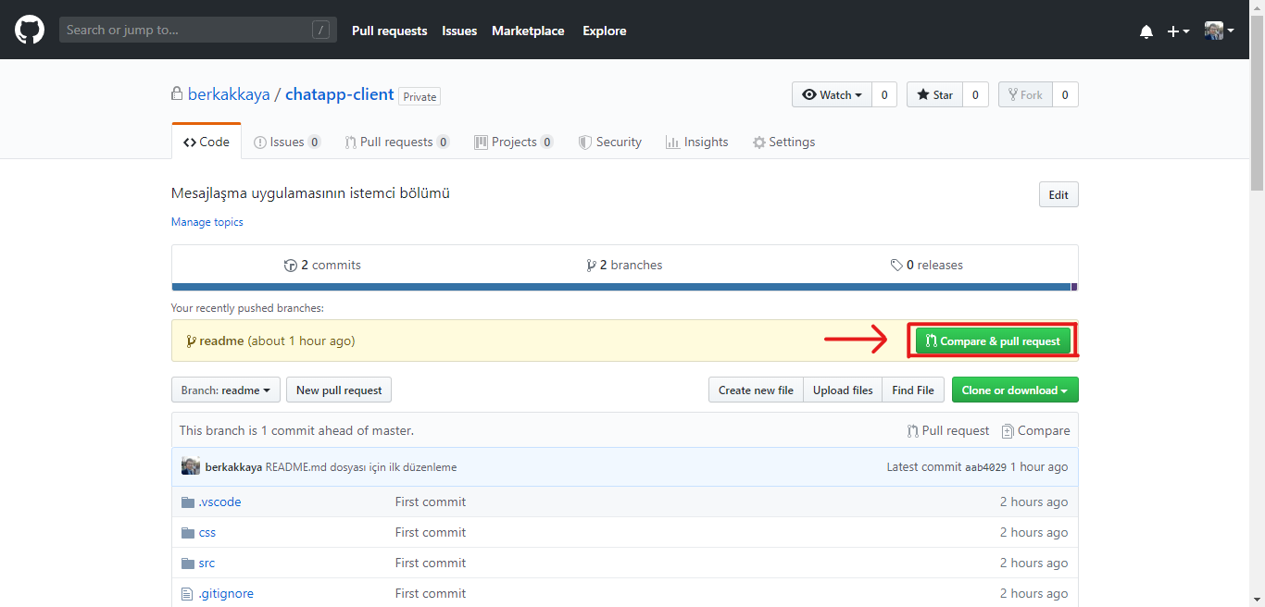The width and height of the screenshot is (1265, 607).
Task: Click the GitHub Octocat logo
Action: click(30, 30)
